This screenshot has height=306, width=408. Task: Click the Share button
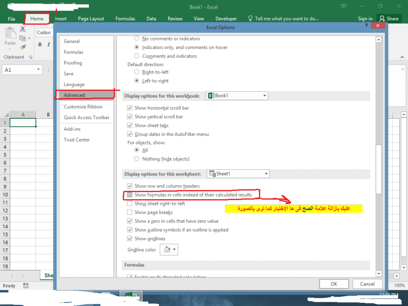pyautogui.click(x=389, y=19)
